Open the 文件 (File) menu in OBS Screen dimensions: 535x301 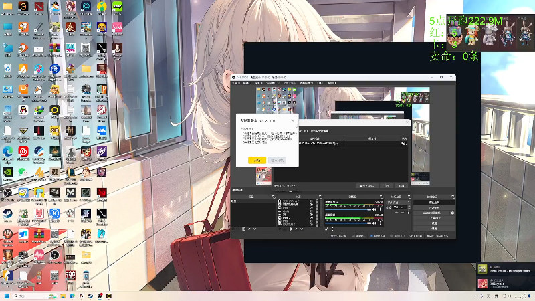235,83
